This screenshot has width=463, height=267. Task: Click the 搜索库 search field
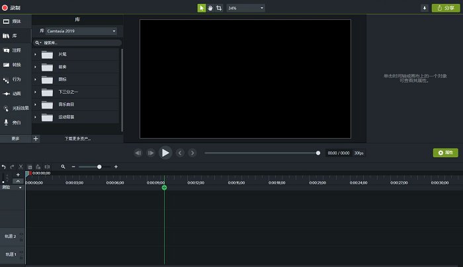tap(79, 42)
